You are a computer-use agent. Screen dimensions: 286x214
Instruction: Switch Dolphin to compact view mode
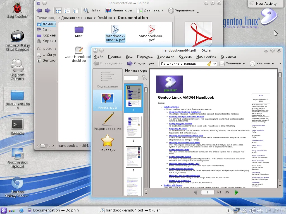pyautogui.click(x=67, y=11)
